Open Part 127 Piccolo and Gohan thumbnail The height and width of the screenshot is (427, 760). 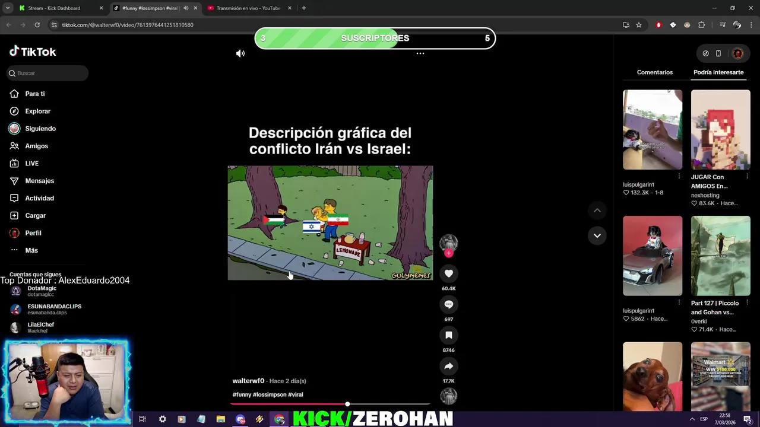[x=720, y=256]
